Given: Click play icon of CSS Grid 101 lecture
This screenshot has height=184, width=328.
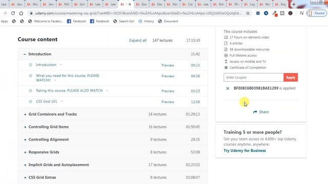Looking at the screenshot, I should click(x=31, y=102).
